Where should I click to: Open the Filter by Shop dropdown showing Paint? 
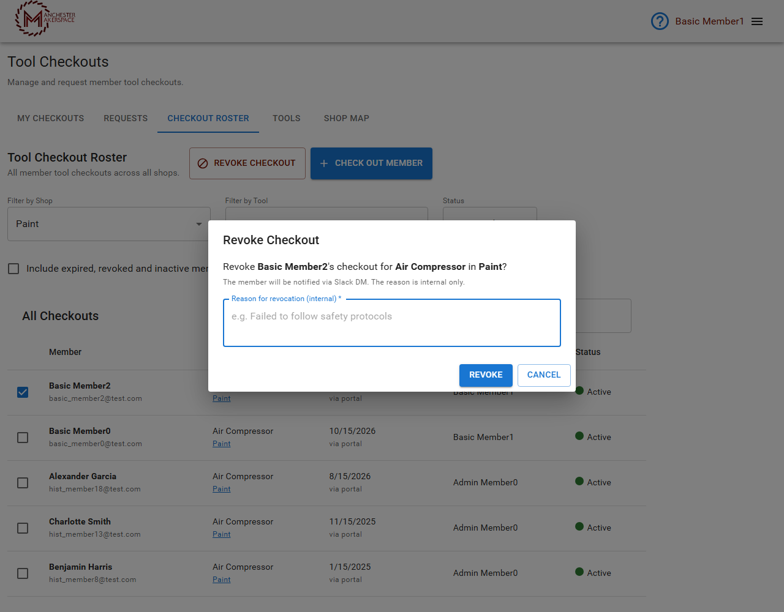pyautogui.click(x=109, y=224)
